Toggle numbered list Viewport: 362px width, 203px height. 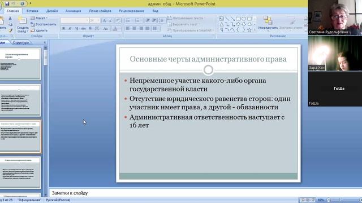(x=137, y=21)
